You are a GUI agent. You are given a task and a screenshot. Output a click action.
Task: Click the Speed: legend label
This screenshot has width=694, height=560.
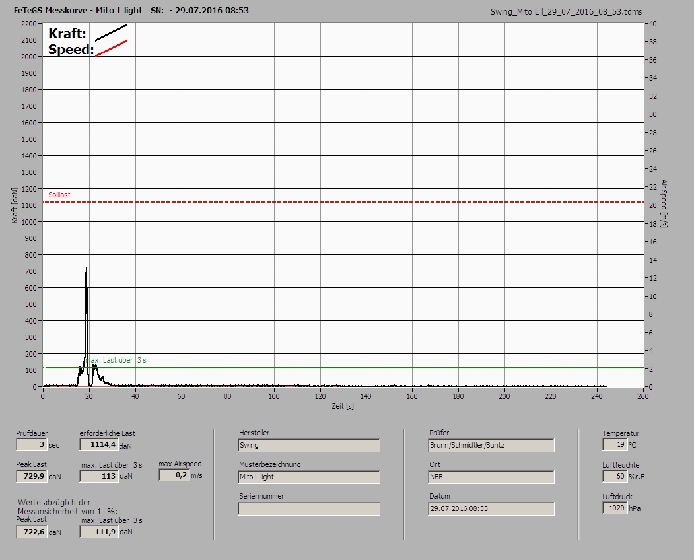coord(71,49)
